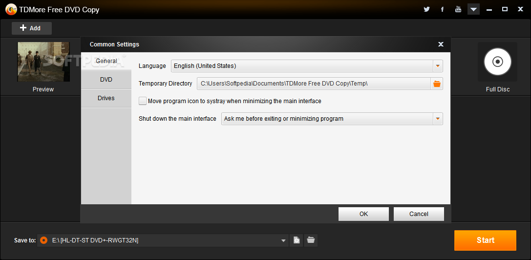Screen dimensions: 531x260
Task: Open the Twitter link icon
Action: click(426, 9)
